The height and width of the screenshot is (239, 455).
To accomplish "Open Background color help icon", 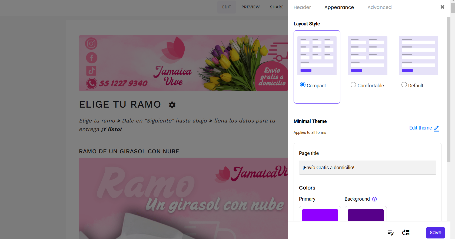I will click(x=374, y=199).
